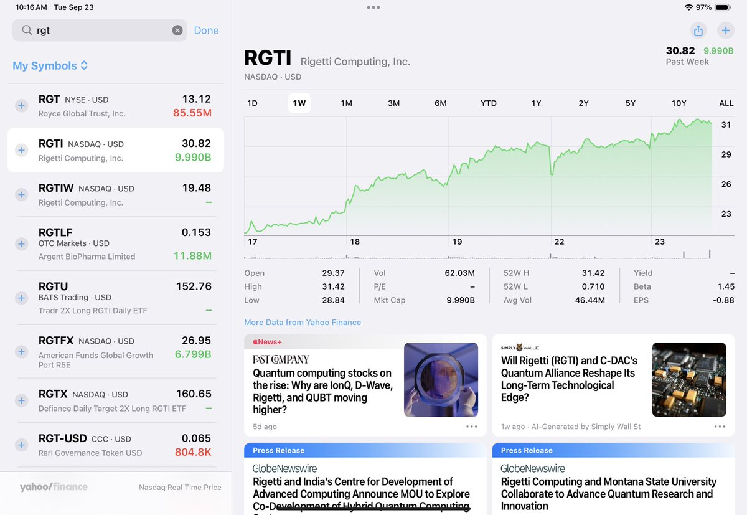Screen dimensions: 747x515
Task: Open options for Fast Company article
Action: (471, 427)
